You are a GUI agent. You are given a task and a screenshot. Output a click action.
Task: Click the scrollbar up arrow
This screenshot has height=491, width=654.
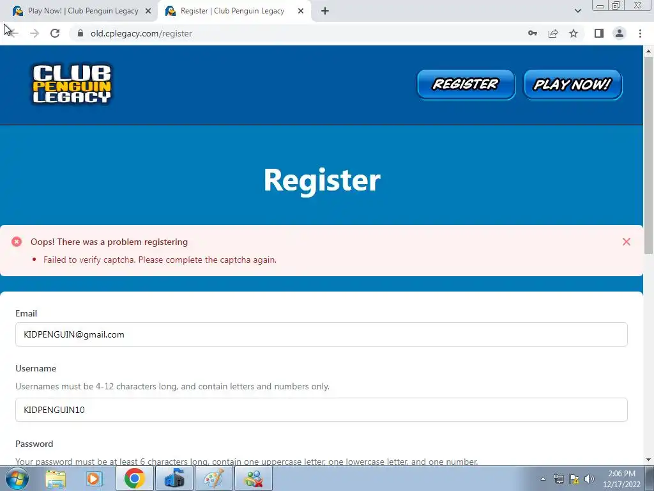tap(649, 51)
